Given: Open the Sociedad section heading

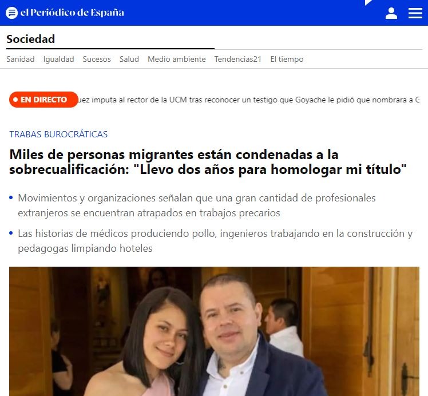Looking at the screenshot, I should 30,39.
